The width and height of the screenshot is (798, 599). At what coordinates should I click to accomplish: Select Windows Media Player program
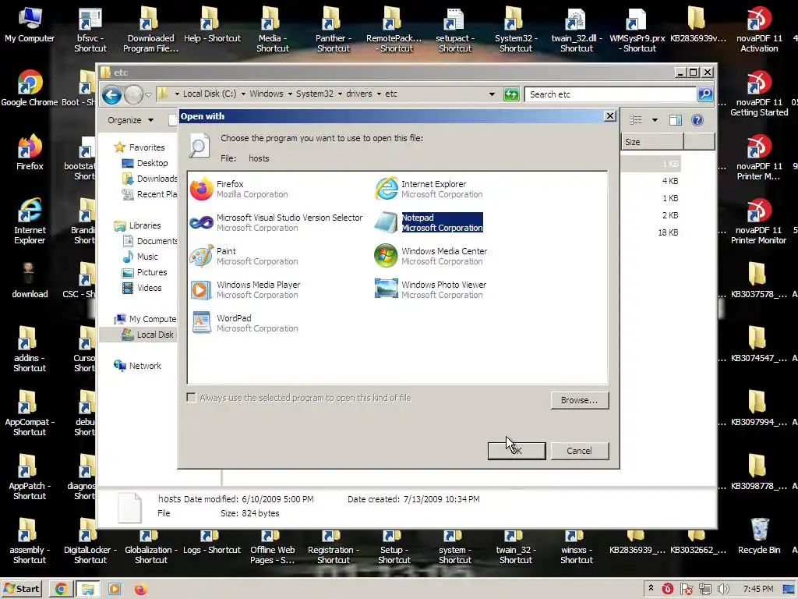pyautogui.click(x=245, y=290)
